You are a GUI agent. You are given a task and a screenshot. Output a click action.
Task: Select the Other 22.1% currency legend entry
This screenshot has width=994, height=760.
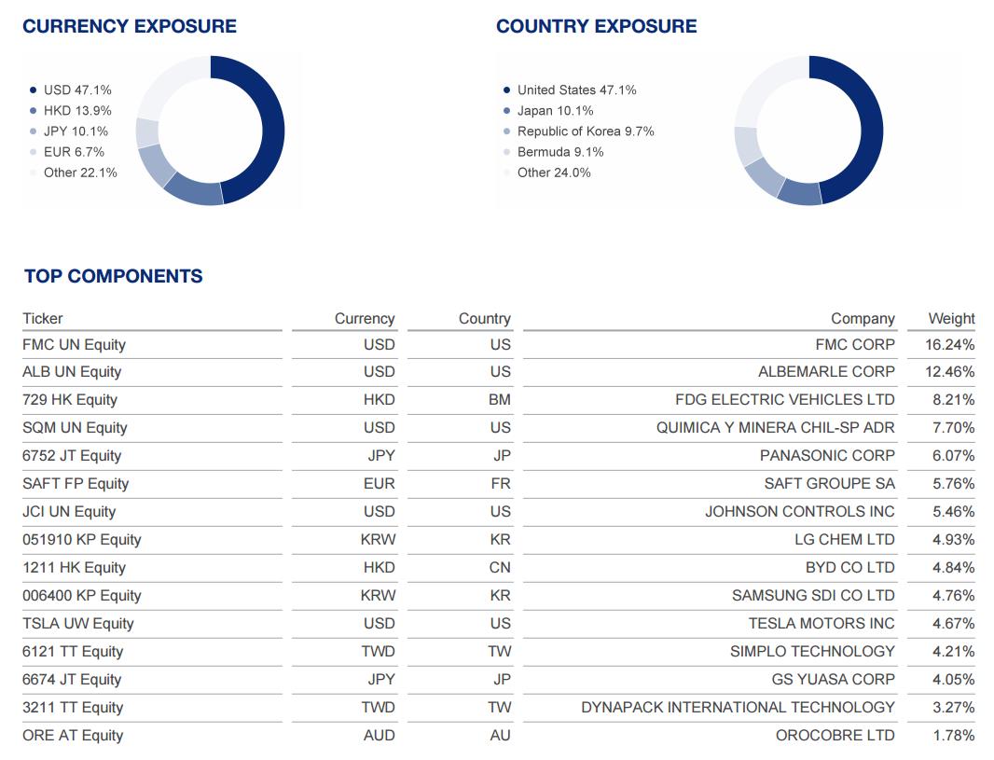click(x=74, y=173)
